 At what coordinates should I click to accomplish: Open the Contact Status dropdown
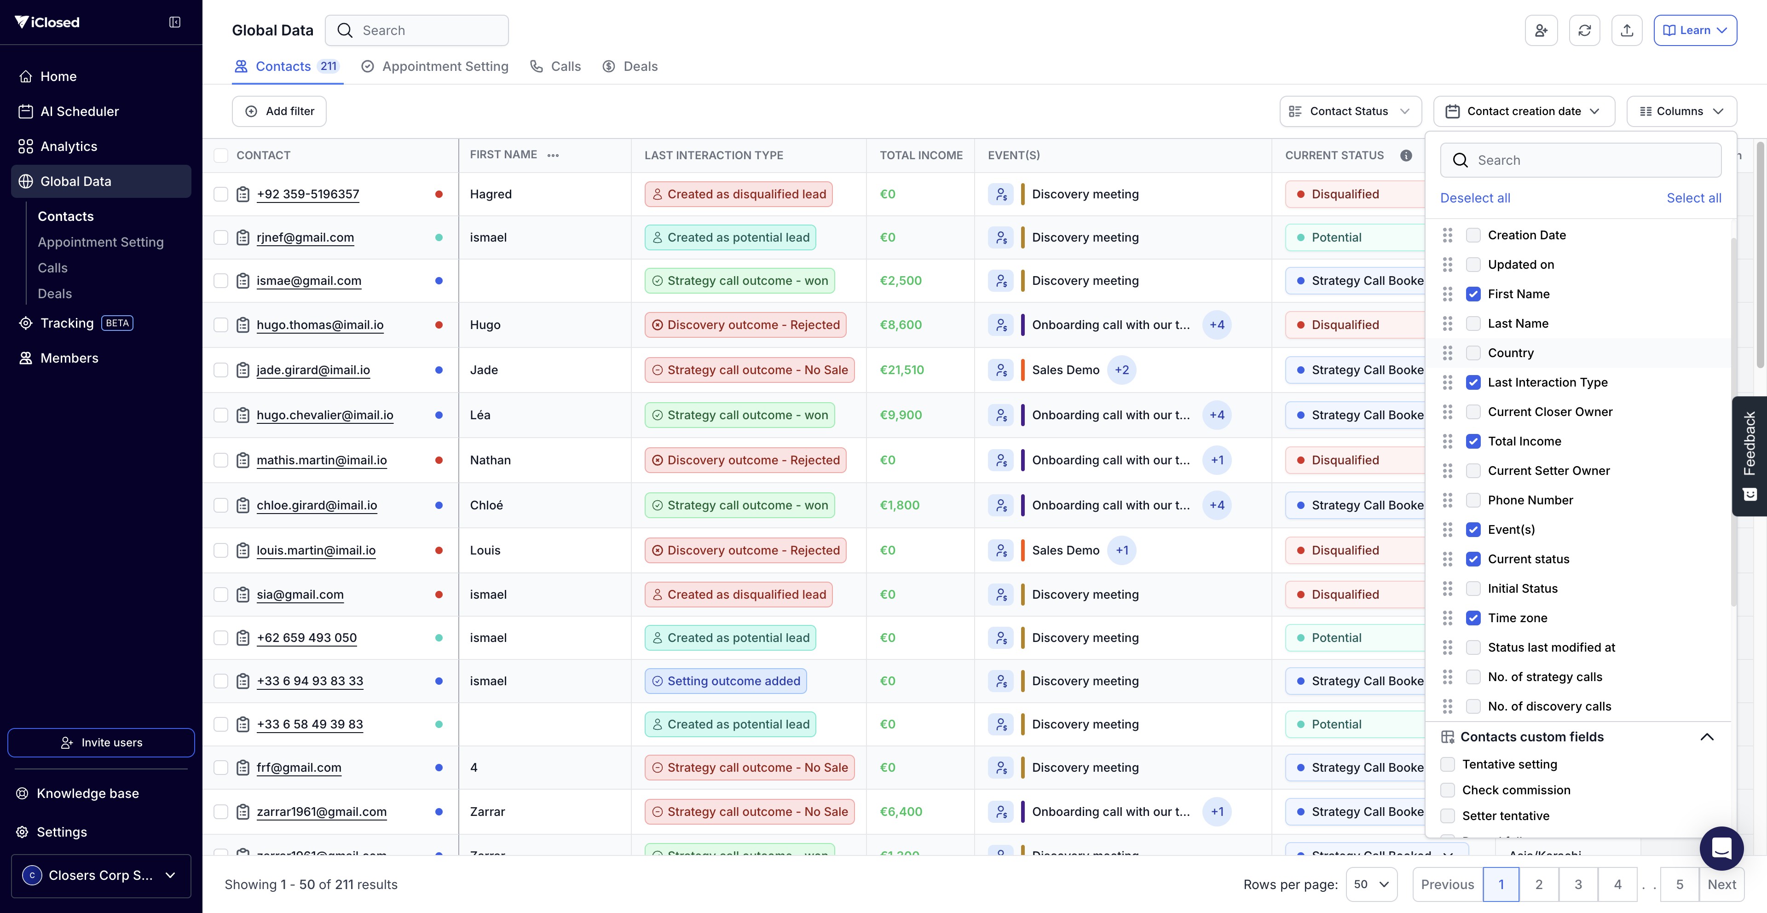pos(1350,111)
